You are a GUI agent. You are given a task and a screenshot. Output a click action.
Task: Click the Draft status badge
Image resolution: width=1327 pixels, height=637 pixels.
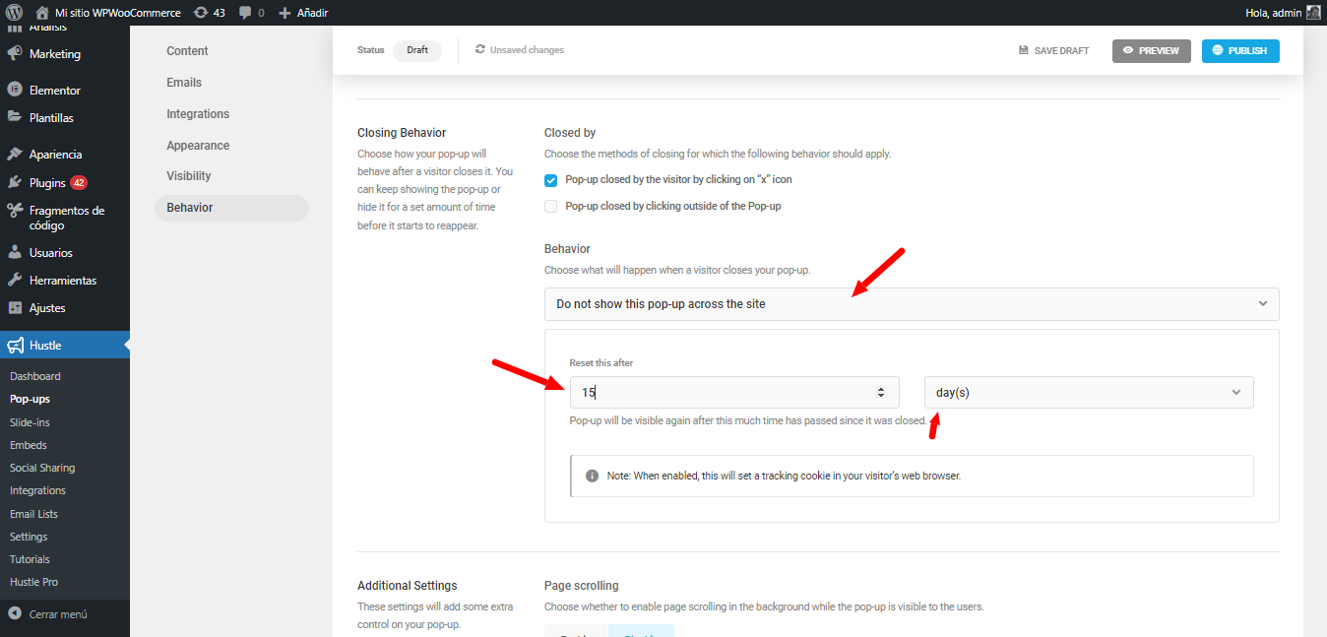tap(417, 50)
